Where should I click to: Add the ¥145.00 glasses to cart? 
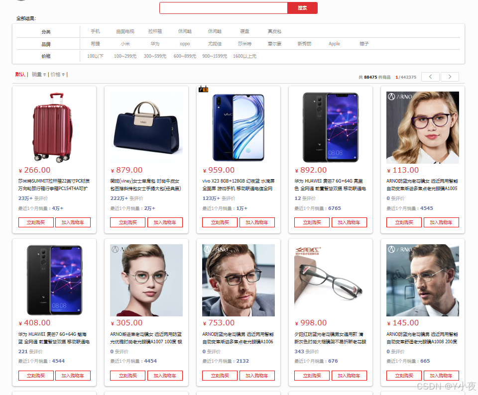coord(441,376)
